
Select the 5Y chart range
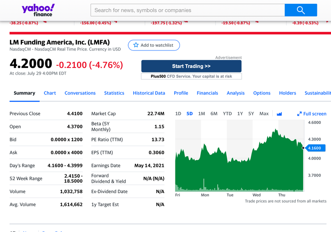pos(251,114)
